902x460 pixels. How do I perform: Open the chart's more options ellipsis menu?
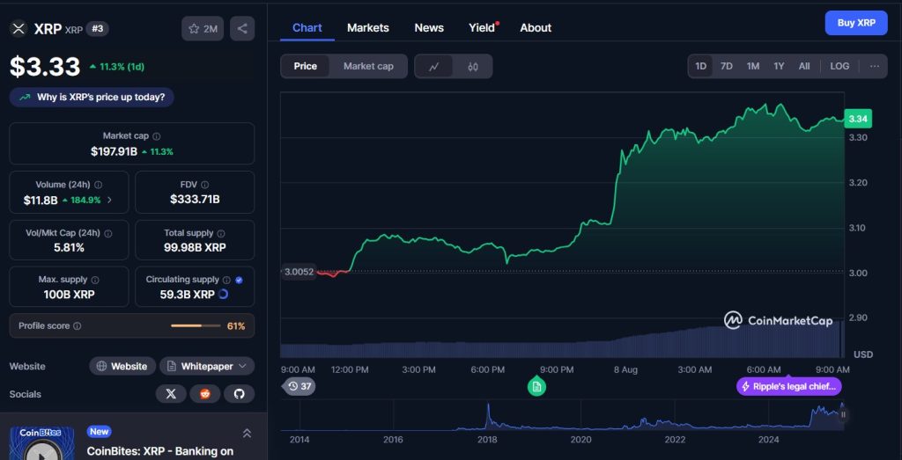[874, 66]
